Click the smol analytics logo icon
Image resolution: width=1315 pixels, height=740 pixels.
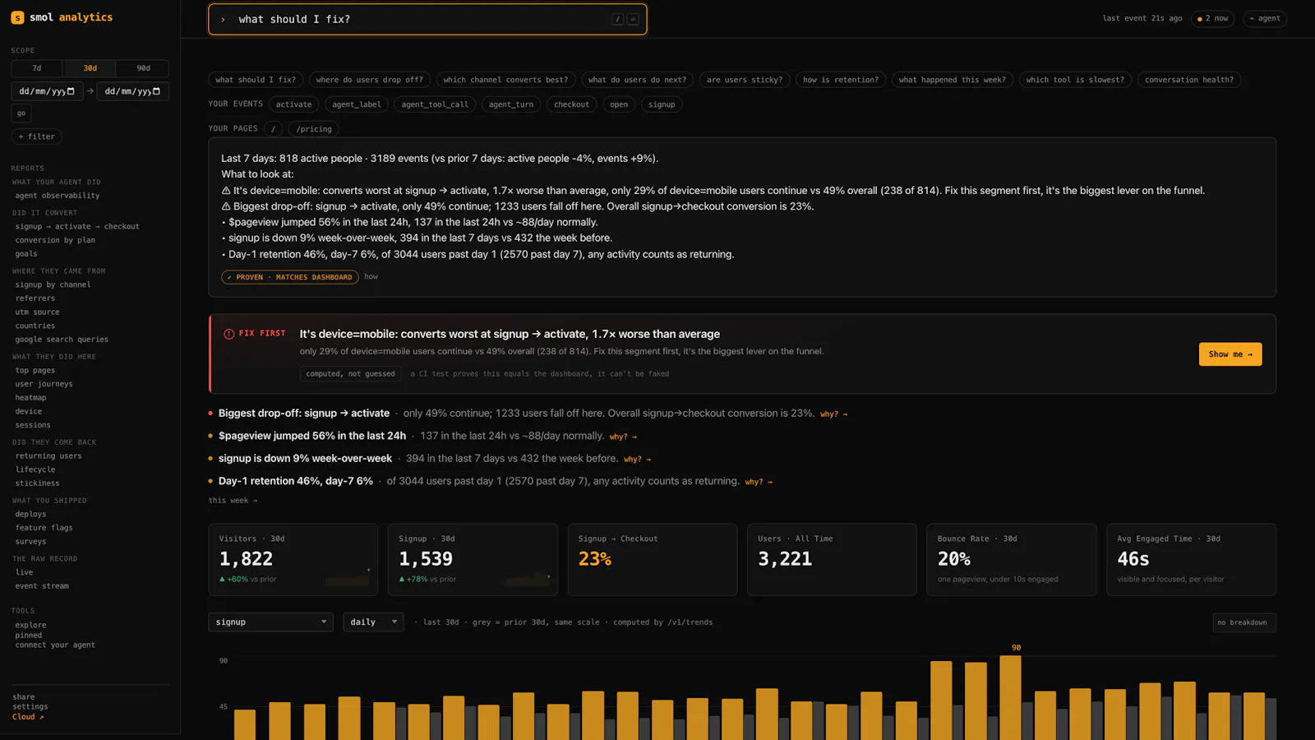(x=17, y=17)
